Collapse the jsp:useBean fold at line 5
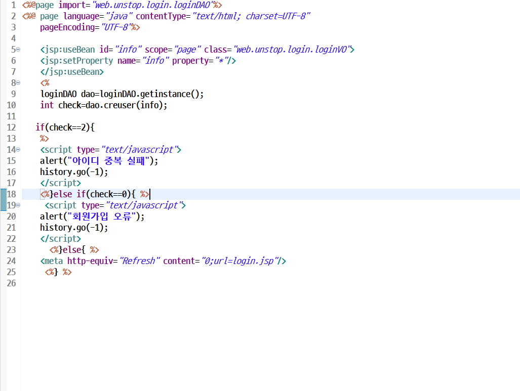 click(18, 50)
